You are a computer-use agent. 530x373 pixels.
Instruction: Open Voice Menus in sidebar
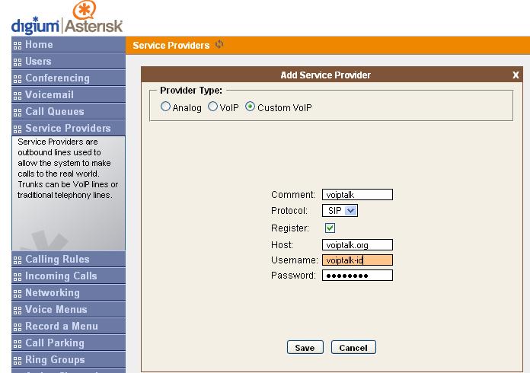[69, 310]
